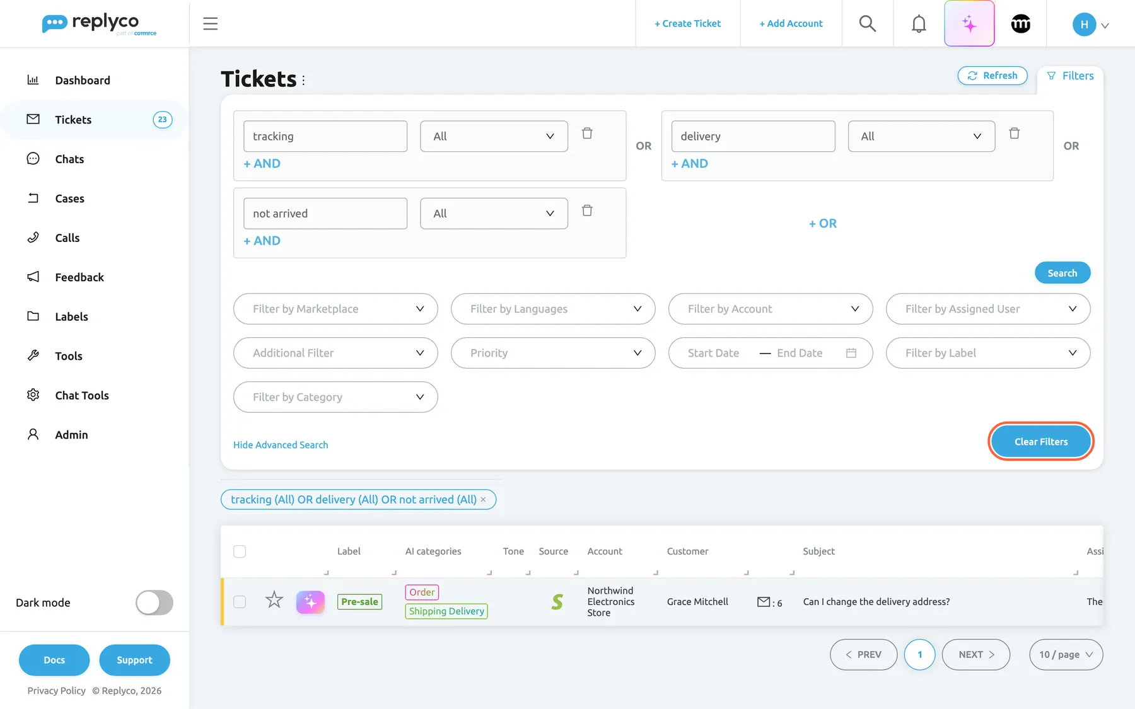Click the blue Search button

coord(1062,273)
